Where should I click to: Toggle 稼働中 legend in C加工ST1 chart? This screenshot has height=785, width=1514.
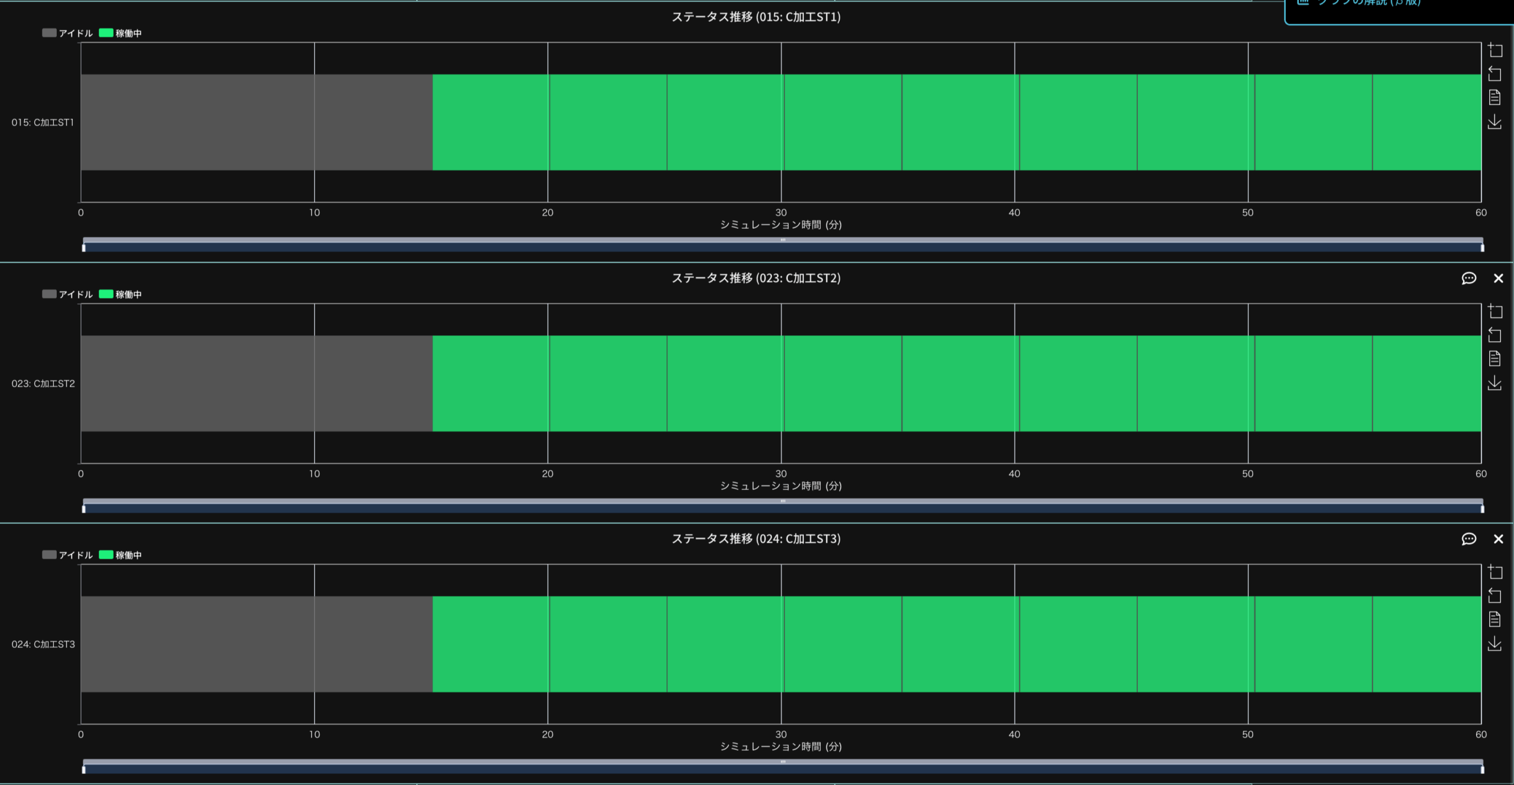(121, 33)
